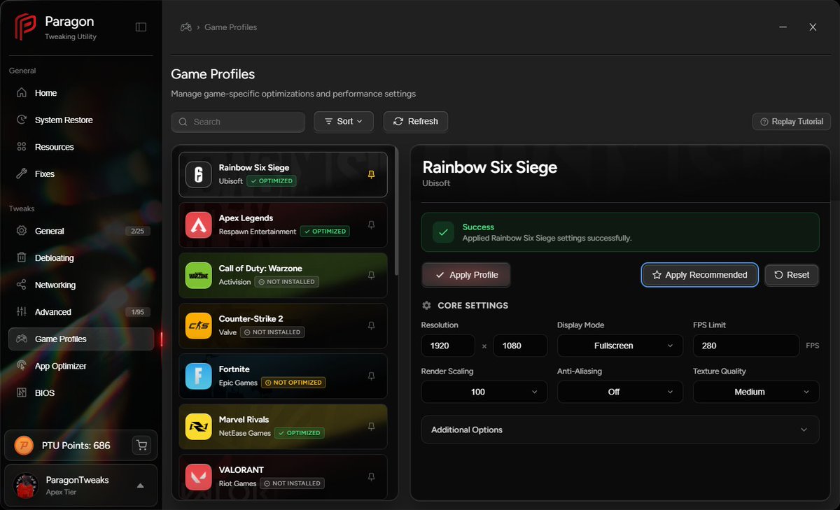Click the Apex Legends game icon
This screenshot has width=840, height=510.
point(198,225)
